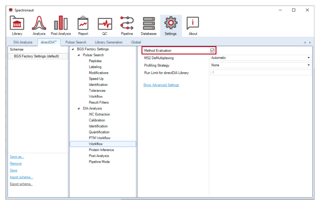This screenshot has width=320, height=205.
Task: Collapse the DIA Analysis tree node
Action: tap(79, 108)
